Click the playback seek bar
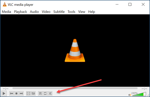 [75, 89]
